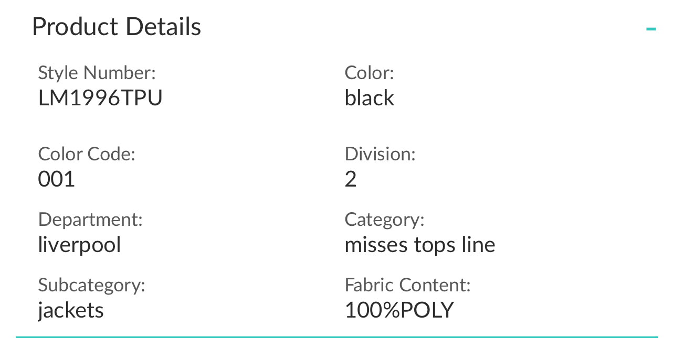This screenshot has height=338, width=674.
Task: Click the Color label
Action: (x=369, y=73)
